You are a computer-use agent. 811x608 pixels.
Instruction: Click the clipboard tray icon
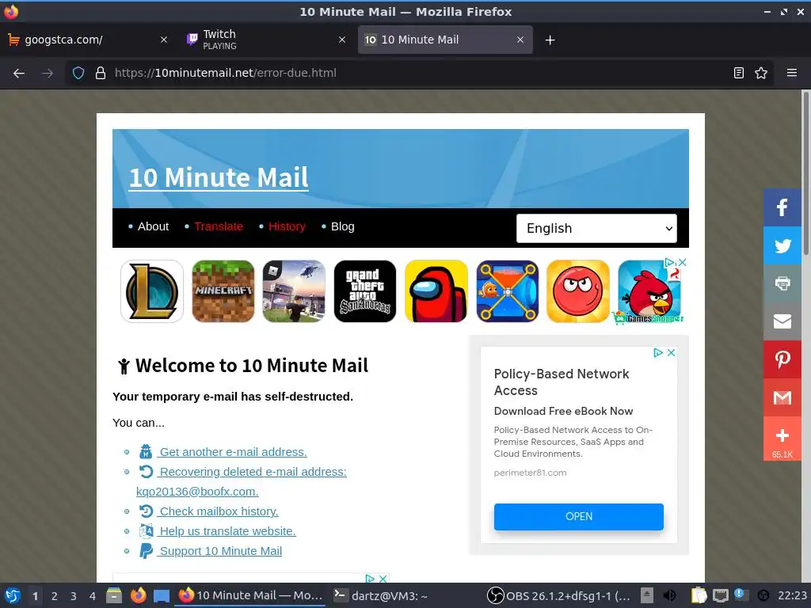pos(699,595)
